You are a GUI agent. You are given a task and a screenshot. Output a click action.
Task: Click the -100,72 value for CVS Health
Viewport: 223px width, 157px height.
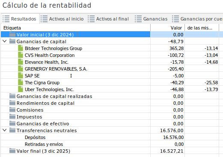coord(176,55)
